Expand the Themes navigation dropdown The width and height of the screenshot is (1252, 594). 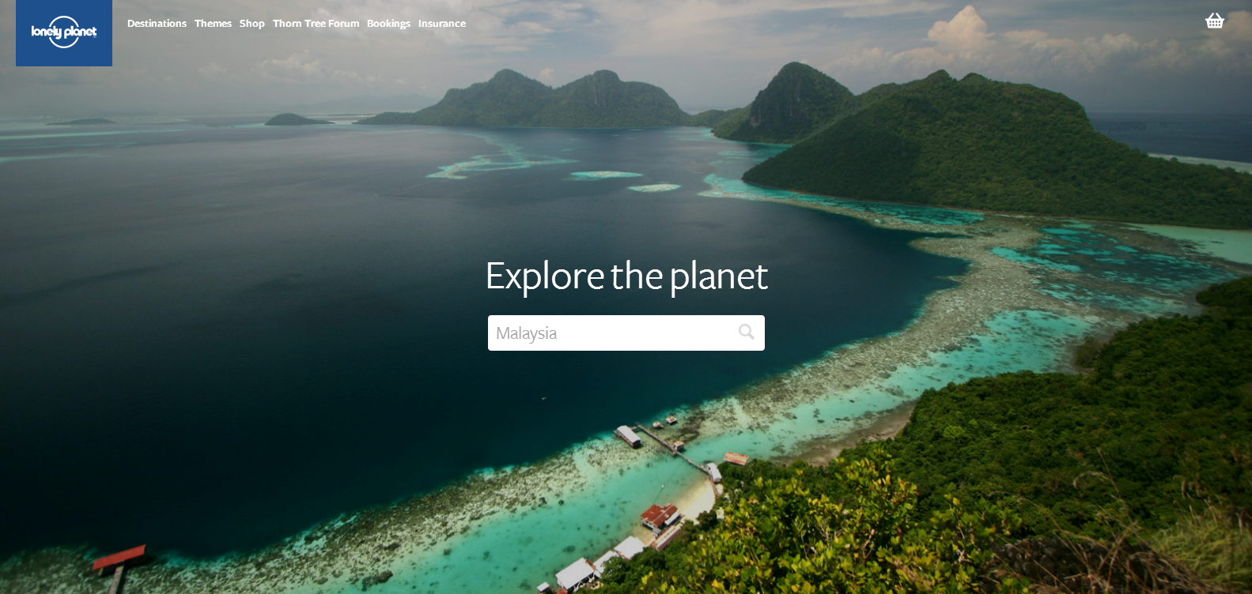point(213,24)
